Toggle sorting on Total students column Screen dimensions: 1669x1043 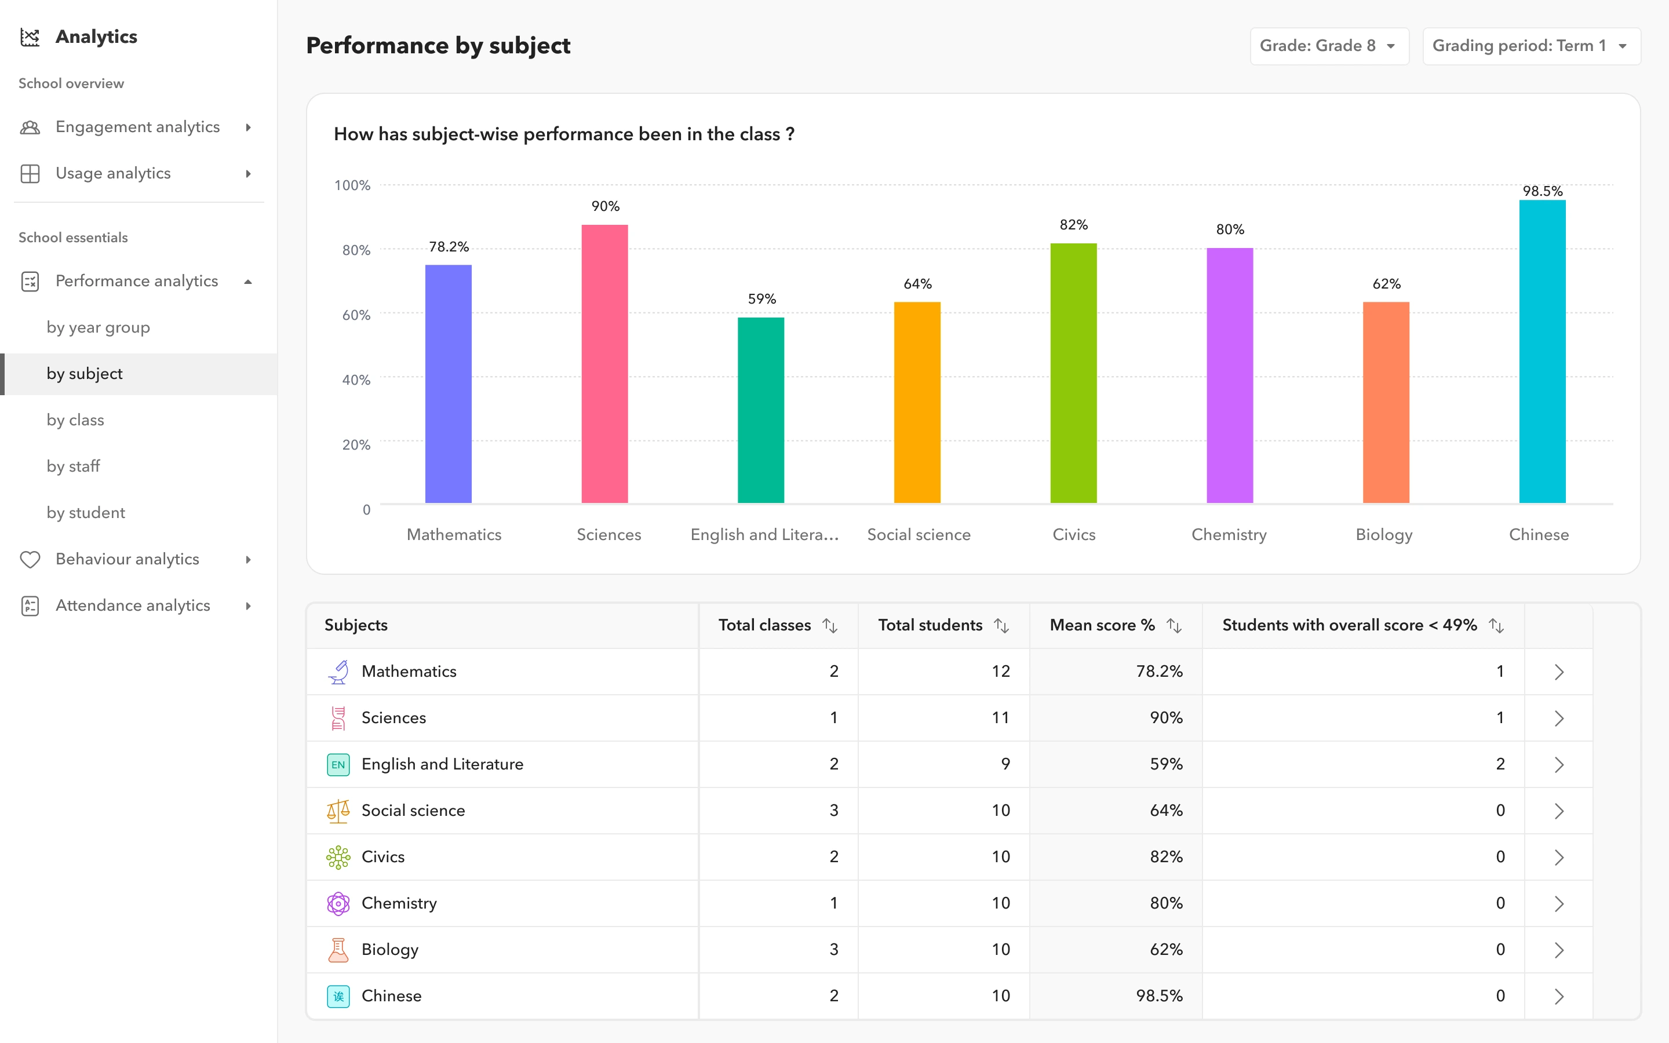(1001, 625)
